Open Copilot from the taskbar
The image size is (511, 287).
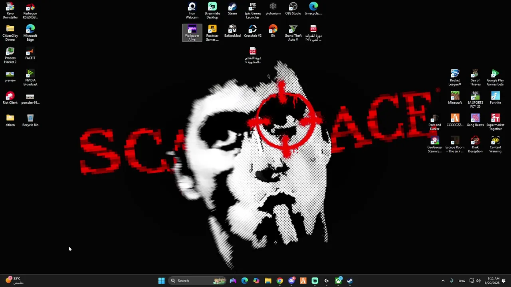256,281
